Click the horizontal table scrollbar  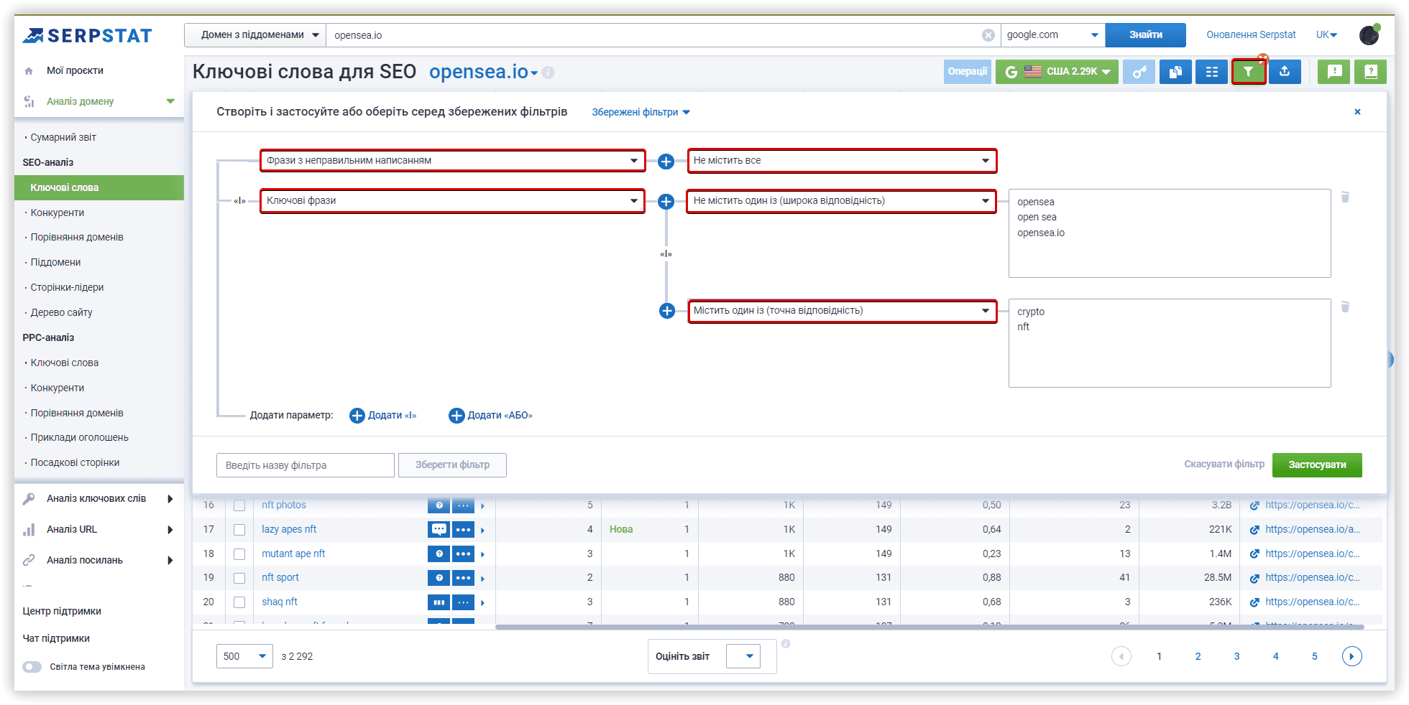click(x=930, y=627)
